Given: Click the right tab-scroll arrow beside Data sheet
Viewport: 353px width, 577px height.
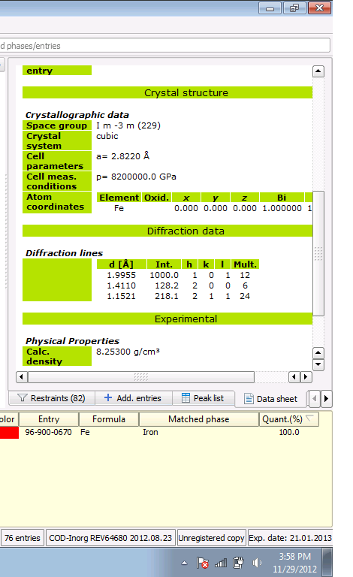Looking at the screenshot, I should tap(326, 399).
